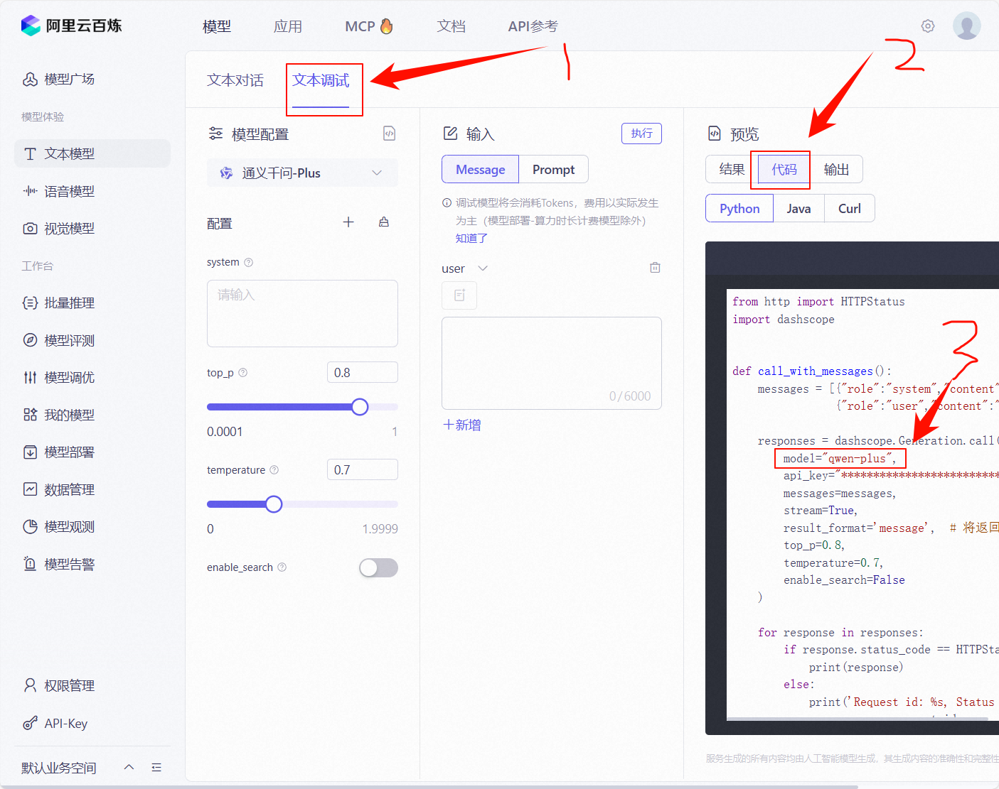
Task: Toggle the enable_search switch
Action: tap(378, 567)
